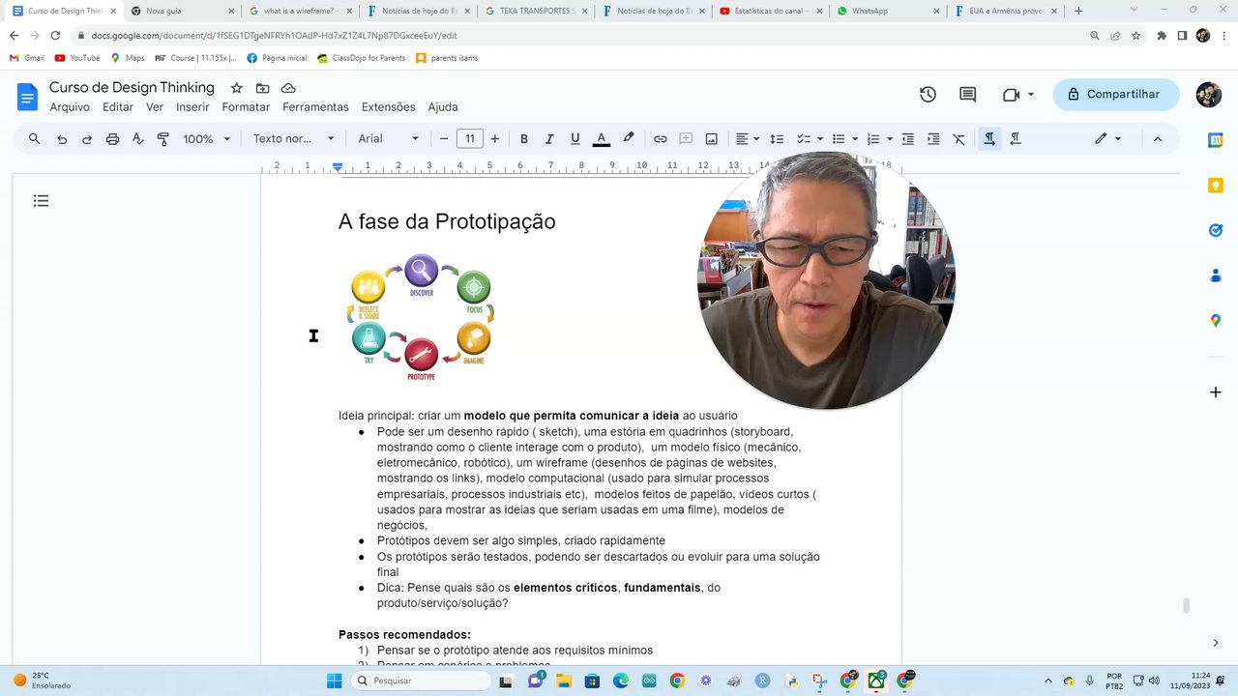Start a Google Meet call
The height and width of the screenshot is (696, 1238).
point(1012,95)
